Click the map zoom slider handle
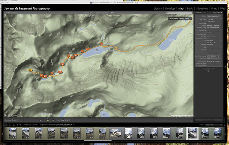The image size is (229, 145). coord(40,120)
